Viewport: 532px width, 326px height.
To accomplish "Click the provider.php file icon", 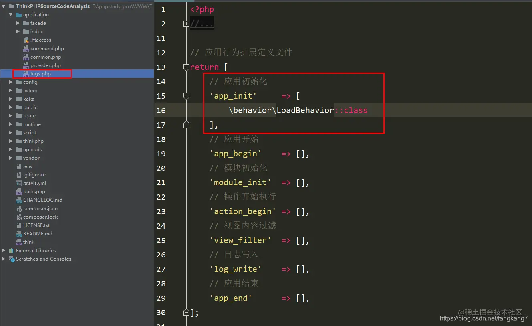I will (x=26, y=65).
